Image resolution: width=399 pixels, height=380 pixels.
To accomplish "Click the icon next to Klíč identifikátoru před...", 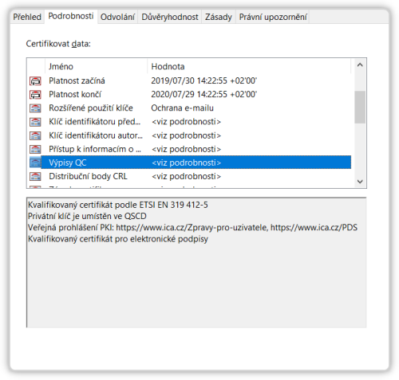I will pyautogui.click(x=35, y=122).
